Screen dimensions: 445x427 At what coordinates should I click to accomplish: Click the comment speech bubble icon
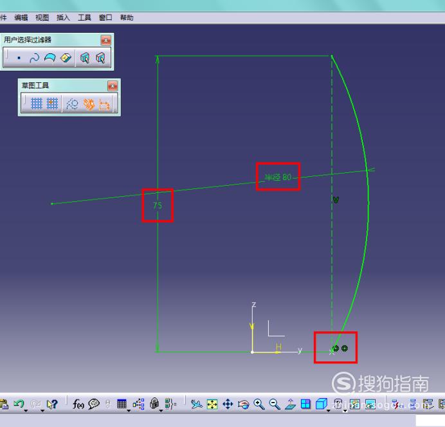94,404
